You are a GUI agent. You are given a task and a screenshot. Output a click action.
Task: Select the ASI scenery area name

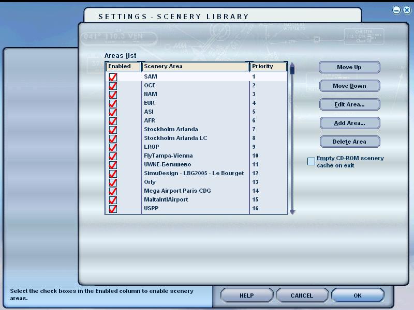pos(149,112)
